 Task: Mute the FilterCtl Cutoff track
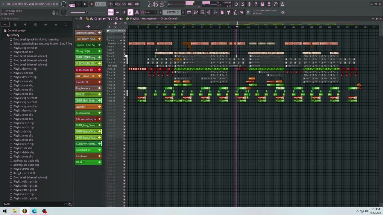tap(124, 43)
